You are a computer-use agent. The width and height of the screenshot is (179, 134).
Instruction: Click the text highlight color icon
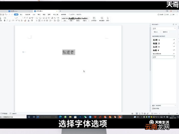(x=25, y=20)
